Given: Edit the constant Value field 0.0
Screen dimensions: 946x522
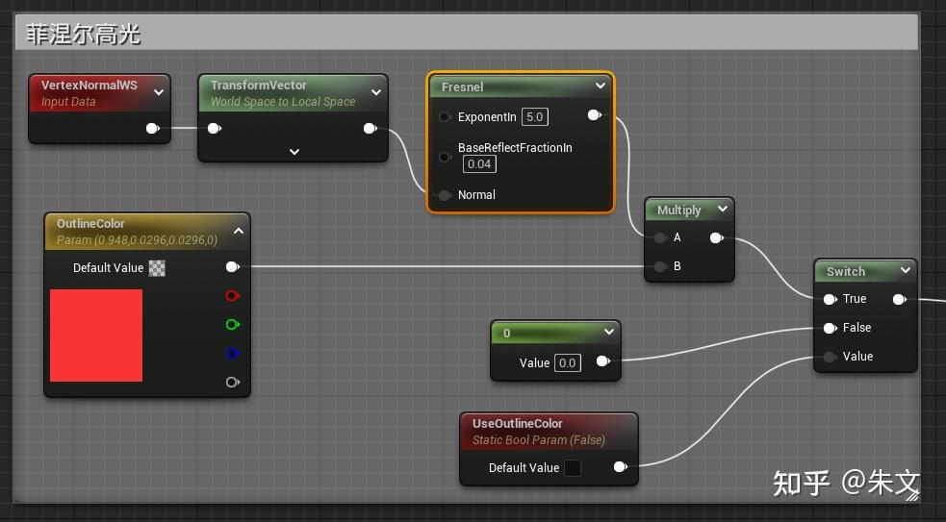Looking at the screenshot, I should coord(567,362).
